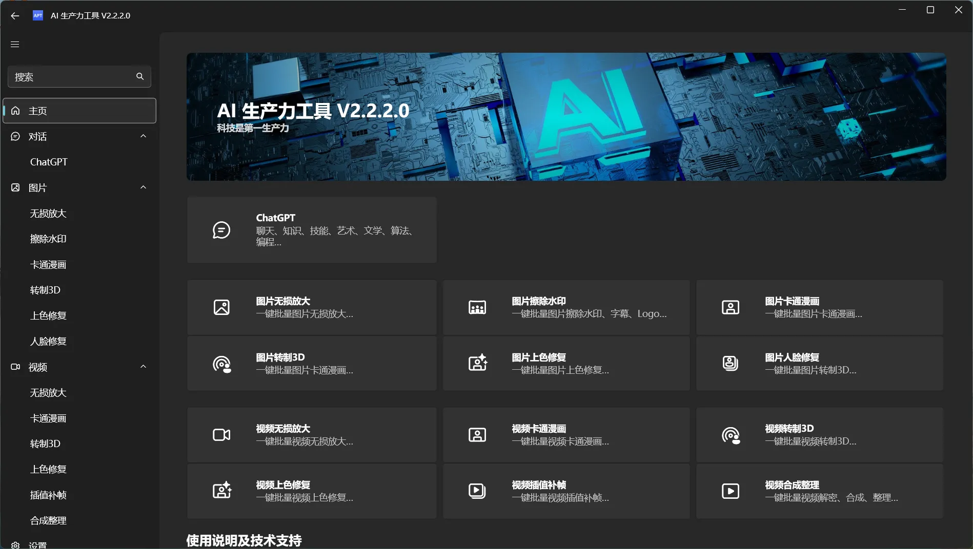Screen dimensions: 973x549
Task: Click the 图片转制3D card icon
Action: pos(222,364)
